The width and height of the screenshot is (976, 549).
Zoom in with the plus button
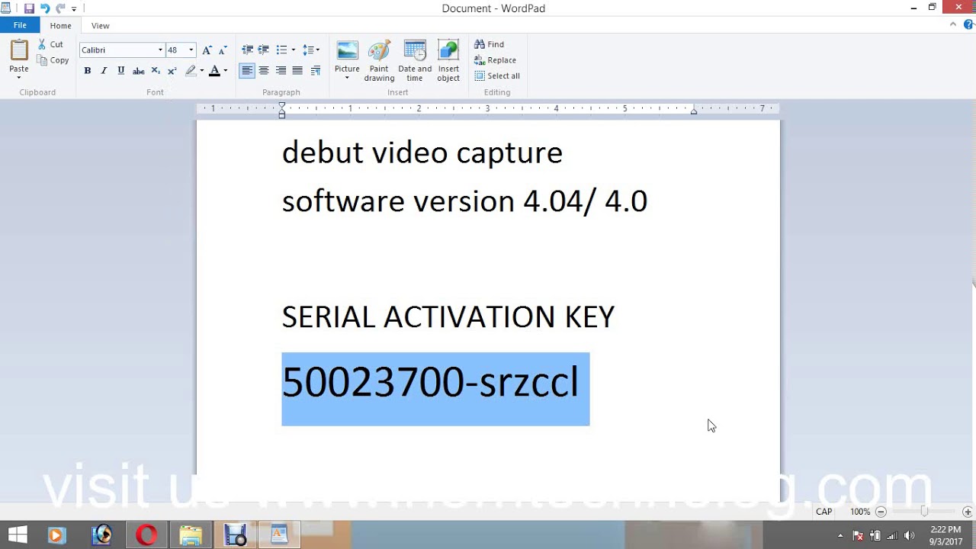tap(968, 512)
